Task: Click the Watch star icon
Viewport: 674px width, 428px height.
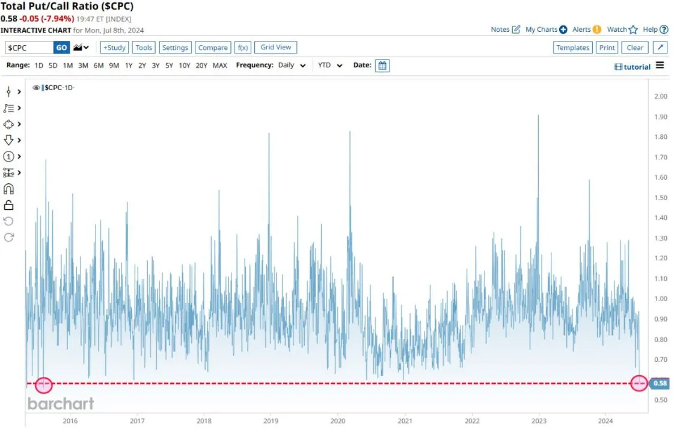Action: 633,29
